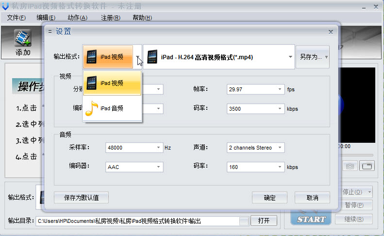Open the frame rate 29.97 dropdown
This screenshot has width=384, height=236.
click(255, 89)
